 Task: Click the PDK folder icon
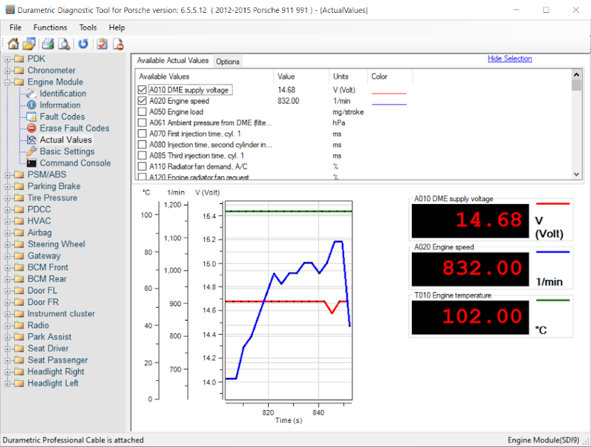pos(18,59)
